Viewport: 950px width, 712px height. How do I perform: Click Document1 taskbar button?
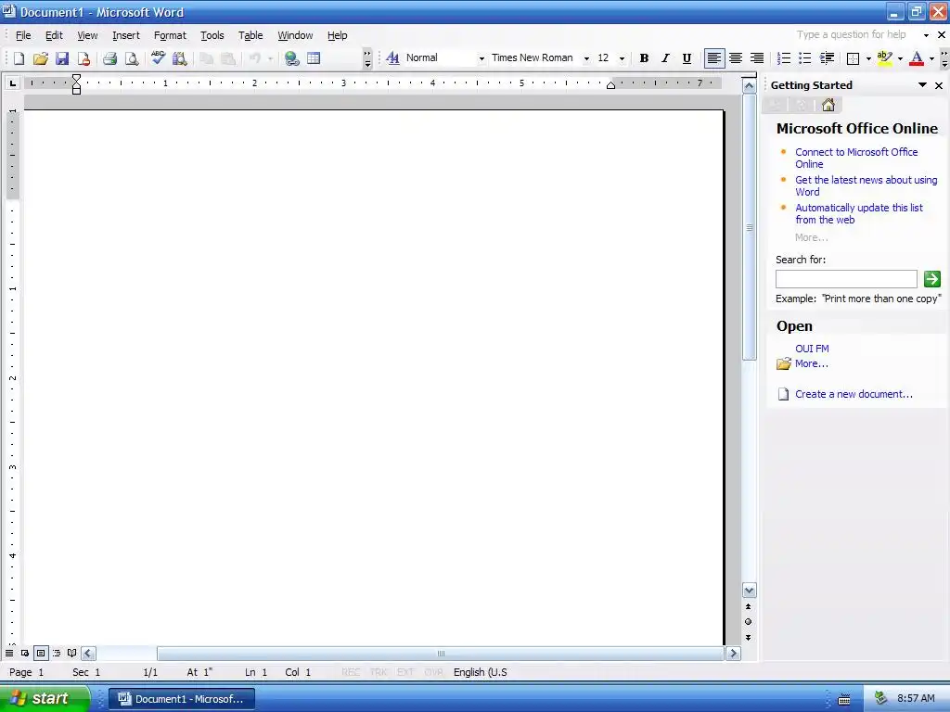182,699
